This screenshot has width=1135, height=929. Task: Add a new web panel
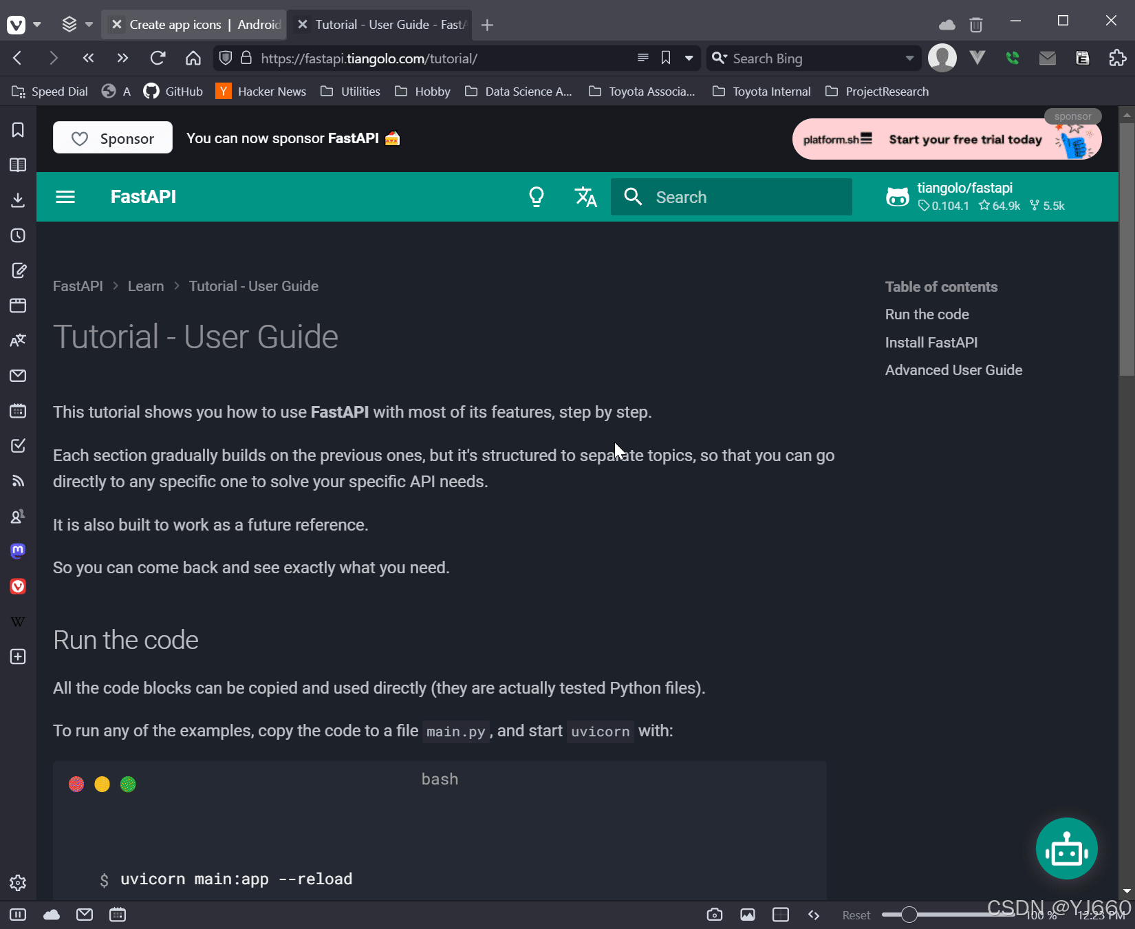point(18,656)
